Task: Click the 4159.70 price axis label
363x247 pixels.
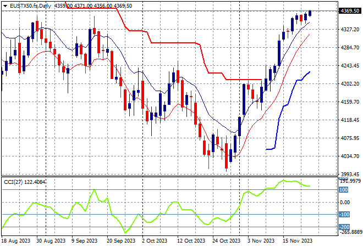Action: click(350, 102)
